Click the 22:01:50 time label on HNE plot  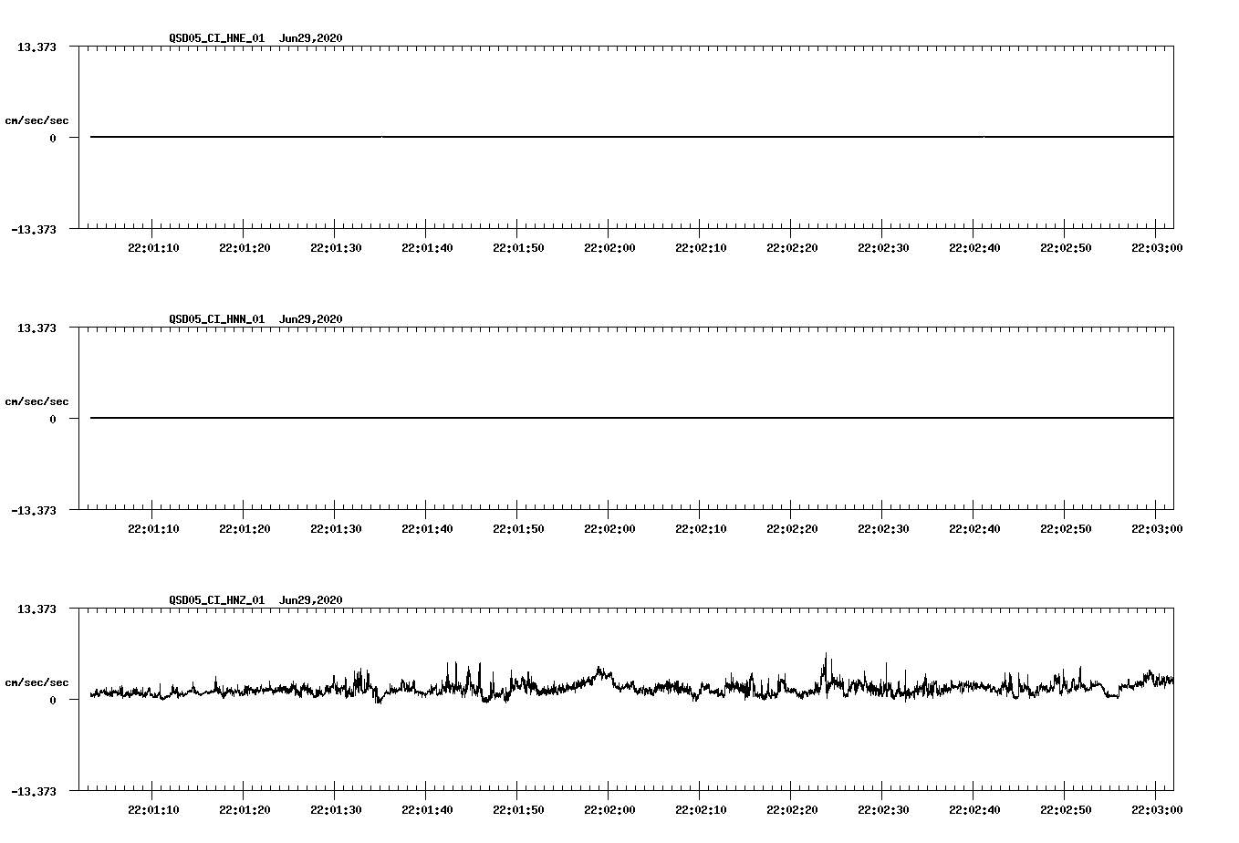coord(518,248)
